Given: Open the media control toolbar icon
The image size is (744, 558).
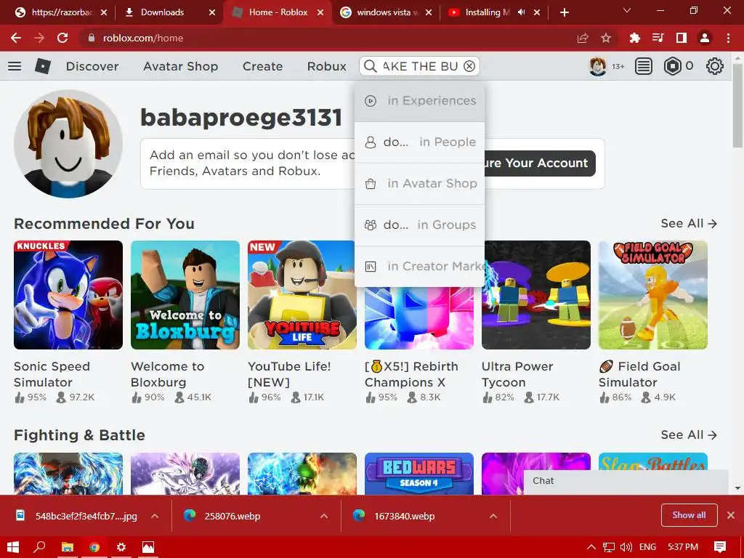Looking at the screenshot, I should point(658,38).
